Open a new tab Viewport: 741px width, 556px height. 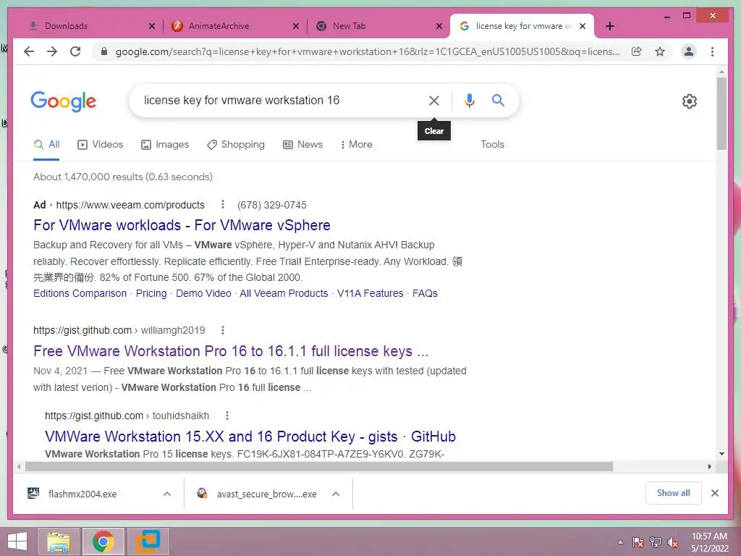pyautogui.click(x=609, y=26)
